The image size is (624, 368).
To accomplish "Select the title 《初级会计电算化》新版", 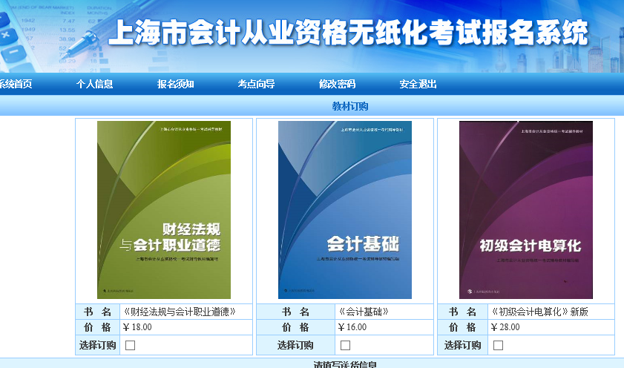I will click(539, 312).
